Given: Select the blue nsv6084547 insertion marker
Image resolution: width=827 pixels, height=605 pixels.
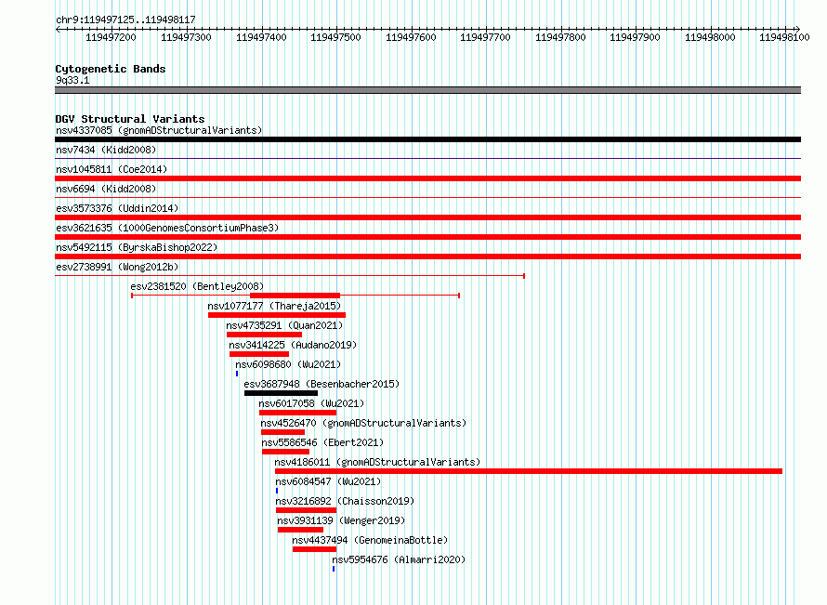Looking at the screenshot, I should click(x=277, y=491).
